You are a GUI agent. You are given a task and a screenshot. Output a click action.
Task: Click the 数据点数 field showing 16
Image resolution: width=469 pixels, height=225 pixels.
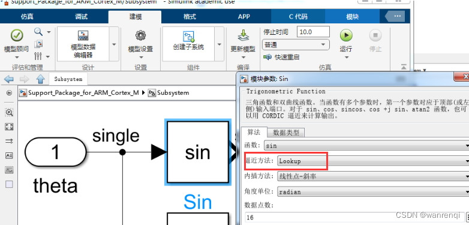click(x=355, y=218)
